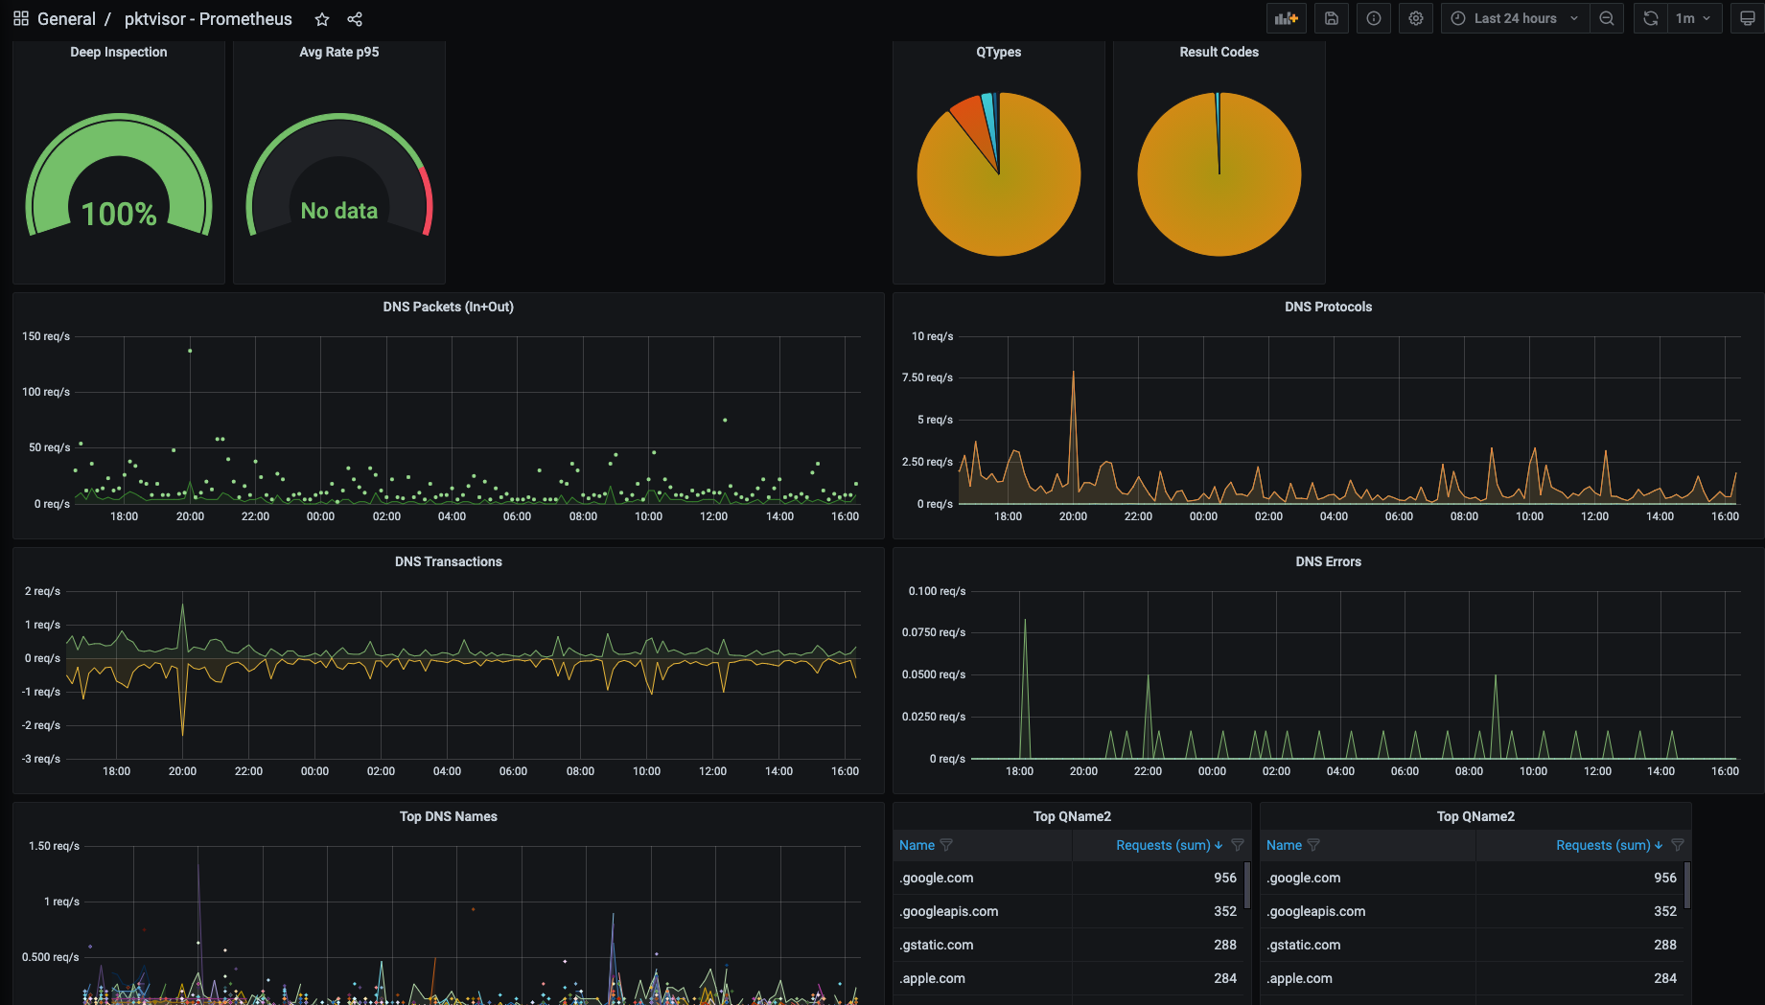
Task: Enable TV cycle view mode
Action: (1748, 17)
